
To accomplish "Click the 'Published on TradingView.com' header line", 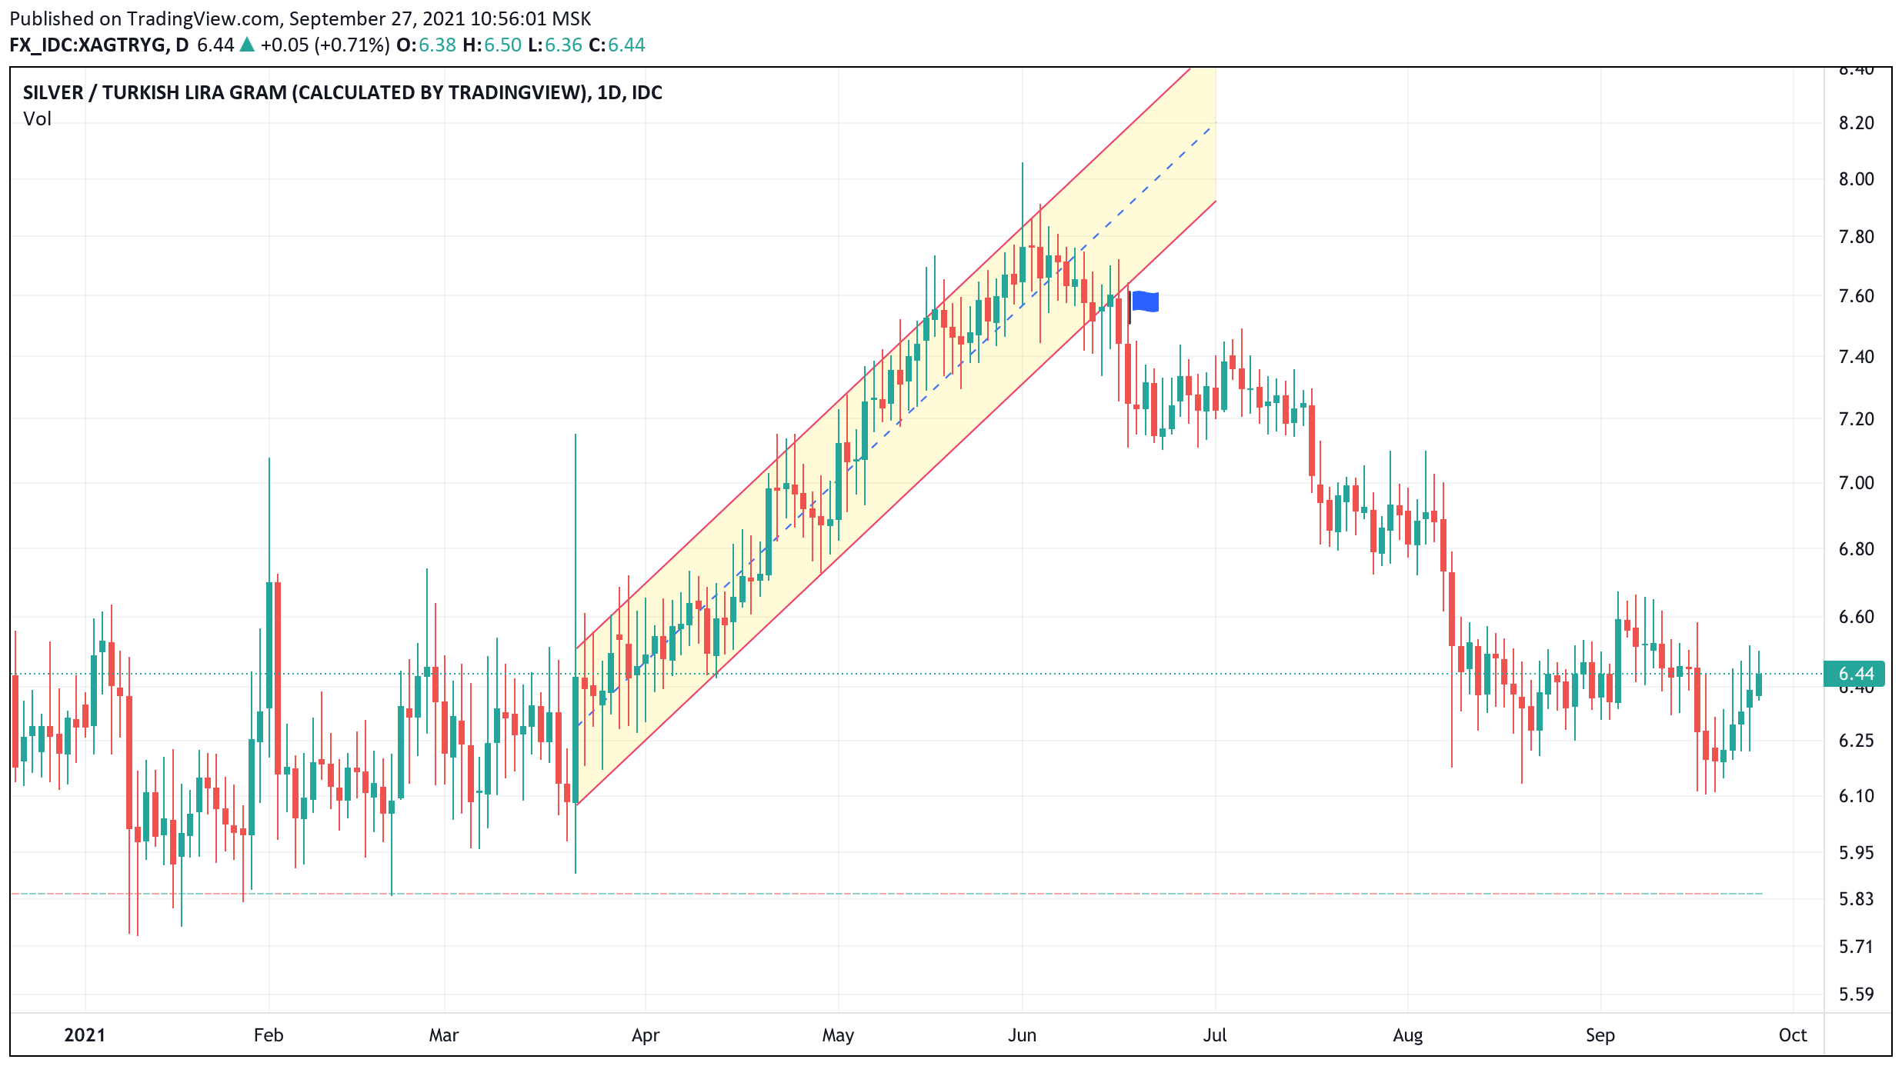I will (300, 18).
